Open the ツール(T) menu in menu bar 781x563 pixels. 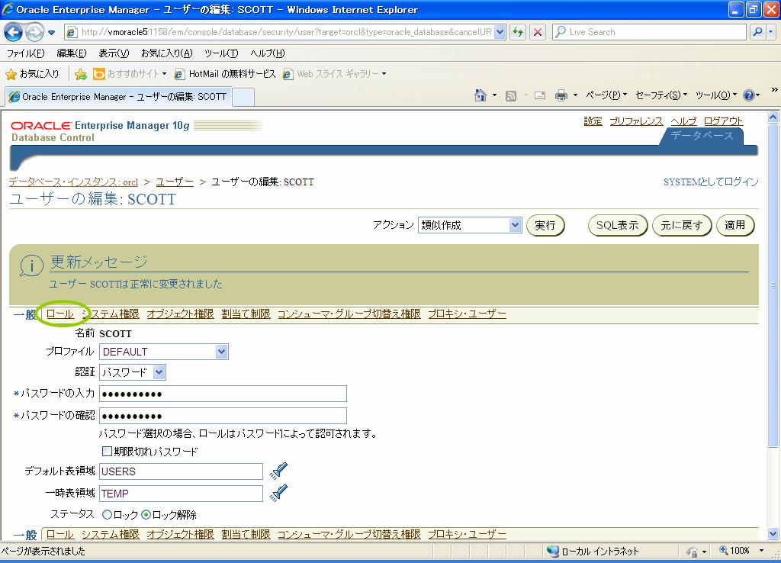[x=221, y=53]
